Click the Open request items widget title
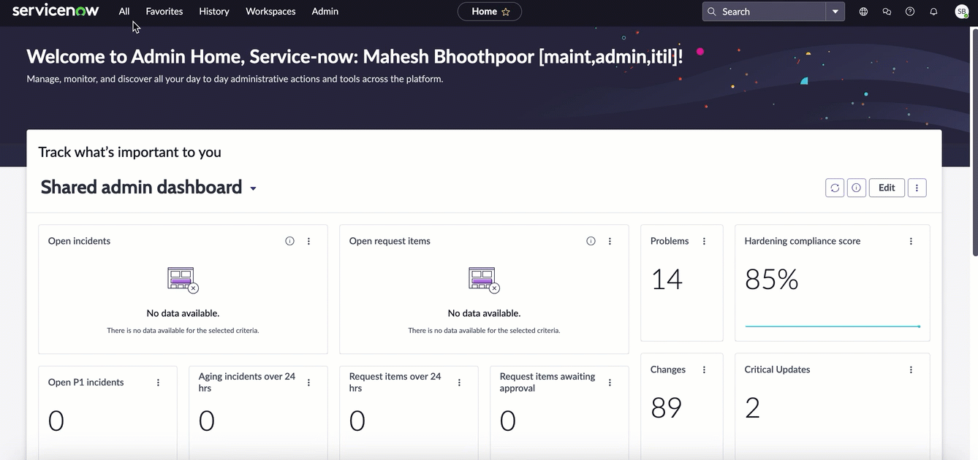Viewport: 978px width, 460px height. [x=390, y=241]
